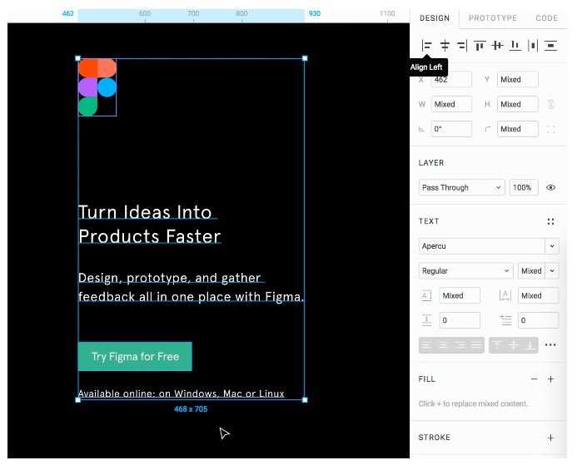
Task: Click the corner radius field
Action: pos(517,129)
